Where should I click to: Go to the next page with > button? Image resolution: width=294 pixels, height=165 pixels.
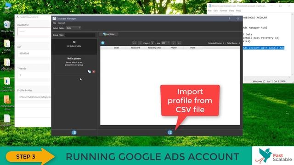[174, 43]
